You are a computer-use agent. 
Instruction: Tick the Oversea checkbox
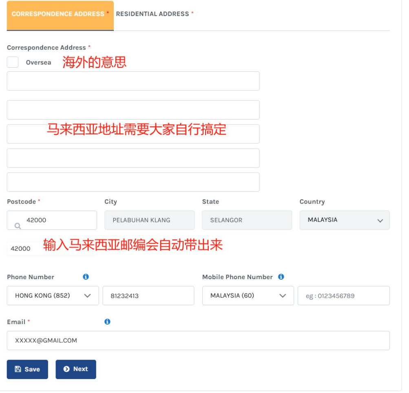click(13, 62)
